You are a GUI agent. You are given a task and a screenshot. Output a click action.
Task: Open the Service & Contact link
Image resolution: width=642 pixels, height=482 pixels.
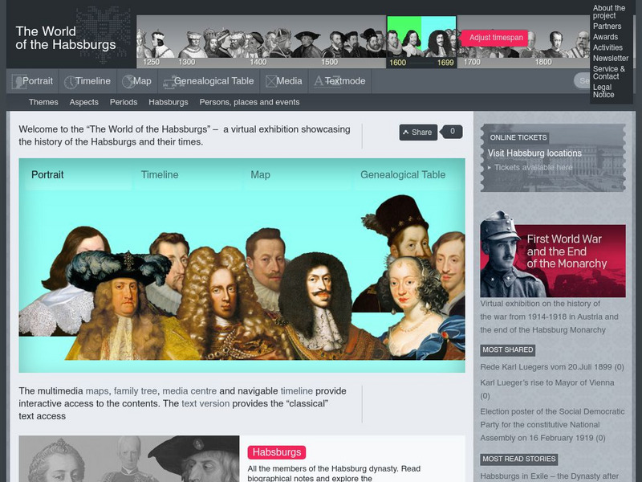[609, 72]
